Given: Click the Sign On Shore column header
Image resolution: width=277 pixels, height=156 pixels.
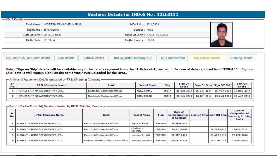Looking at the screenshot, I should (x=184, y=85).
